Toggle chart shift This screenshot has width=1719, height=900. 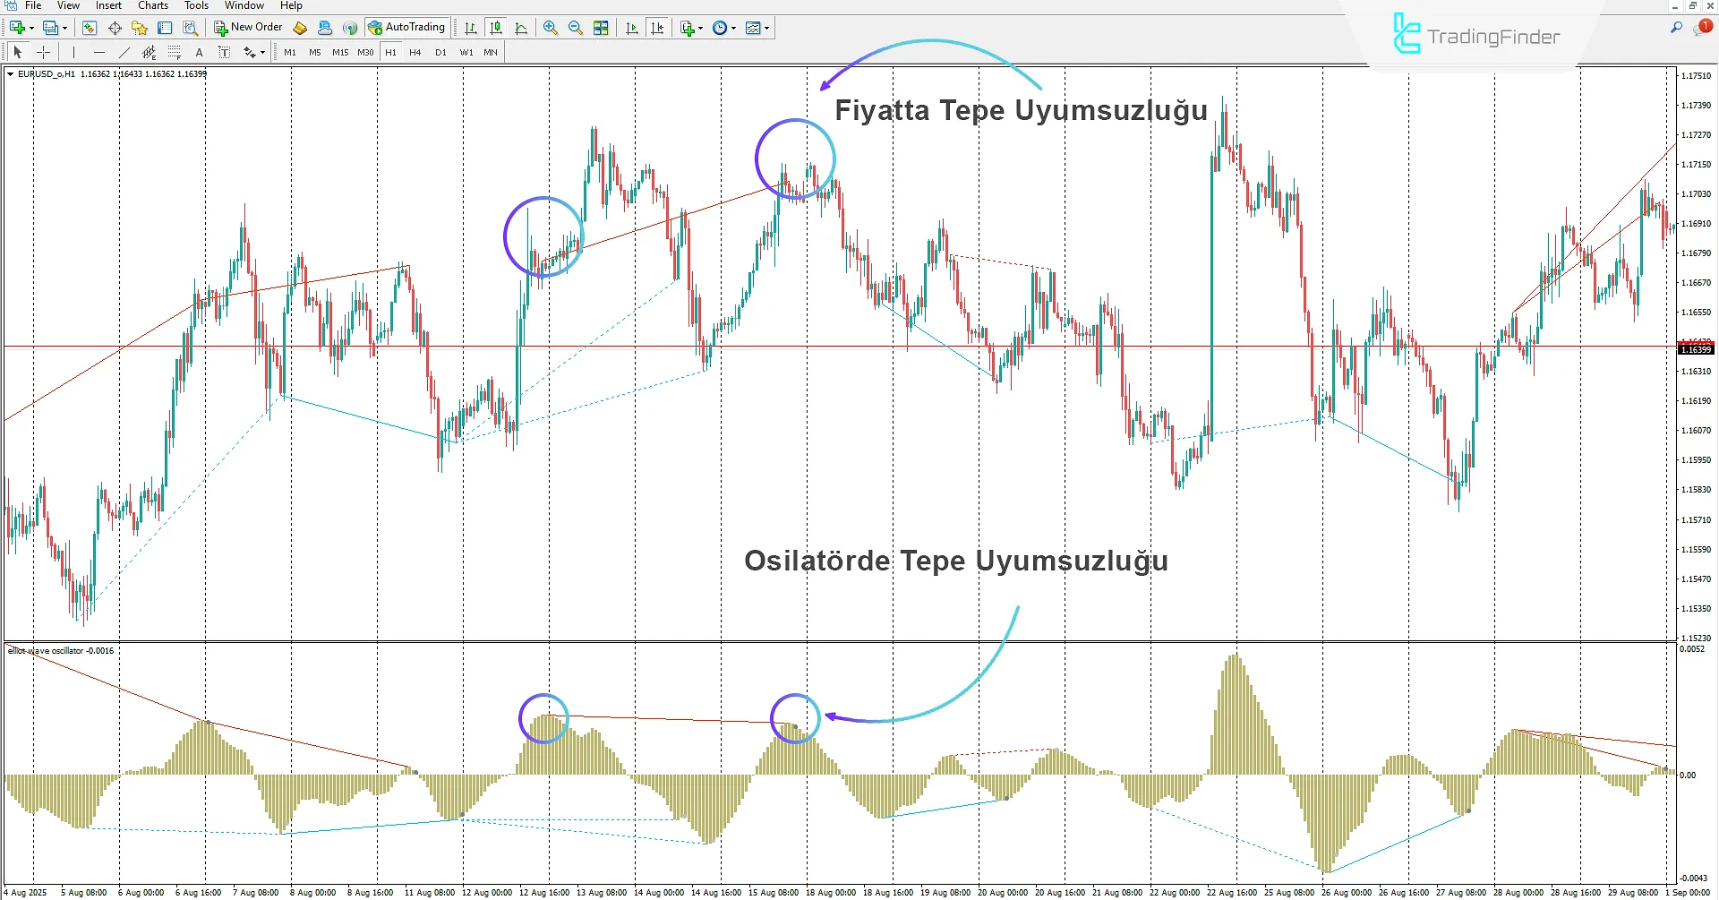tap(658, 28)
